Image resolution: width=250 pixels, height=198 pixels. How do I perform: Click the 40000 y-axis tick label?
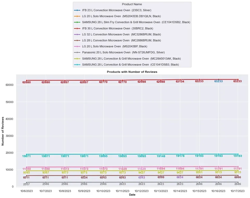(x=10, y=119)
